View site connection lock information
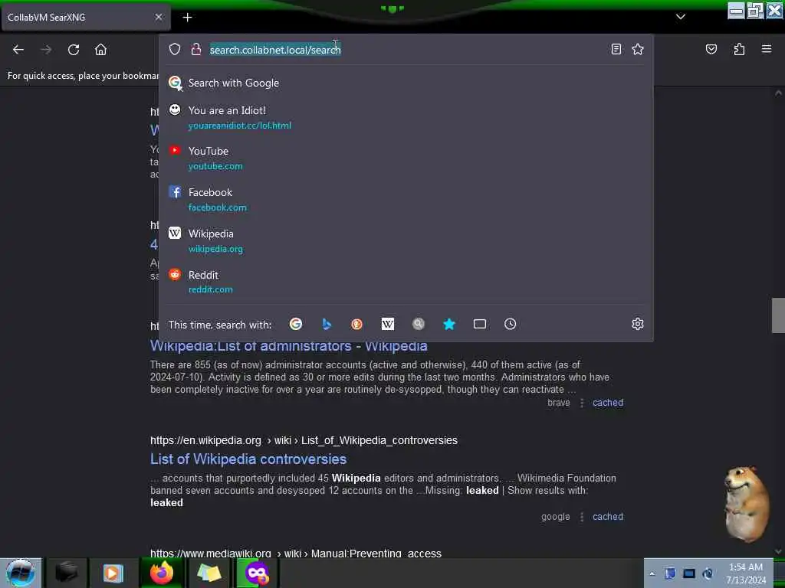Screen dimensions: 785x588 click(x=195, y=49)
